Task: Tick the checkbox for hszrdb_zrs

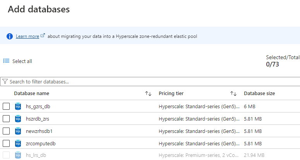Action: tap(6, 119)
